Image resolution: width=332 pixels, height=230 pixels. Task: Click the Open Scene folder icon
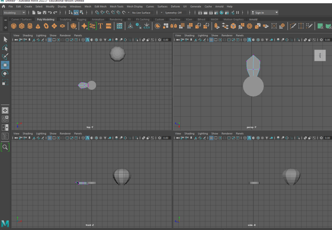coord(39,13)
